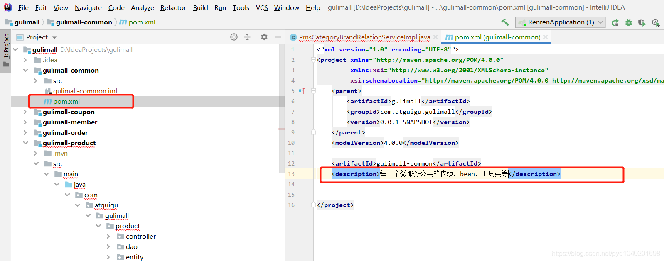Open the Analyze menu

point(142,7)
